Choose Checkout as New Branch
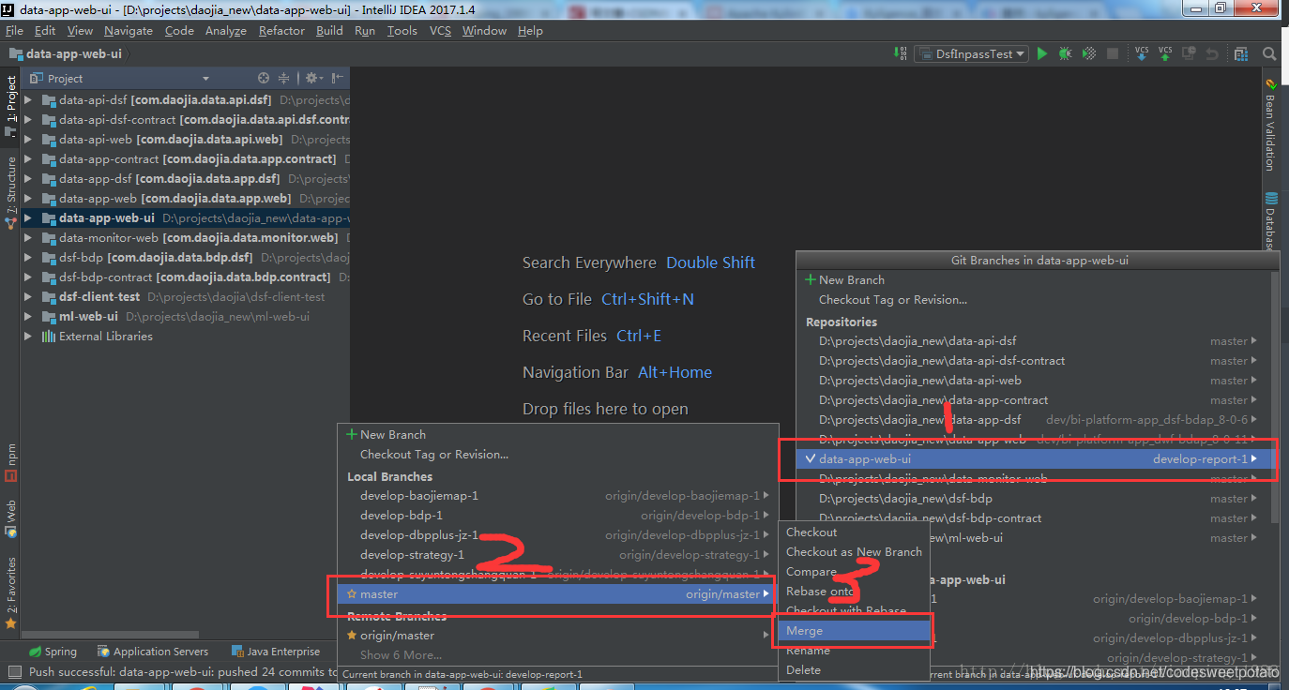1289x690 pixels. [x=855, y=552]
